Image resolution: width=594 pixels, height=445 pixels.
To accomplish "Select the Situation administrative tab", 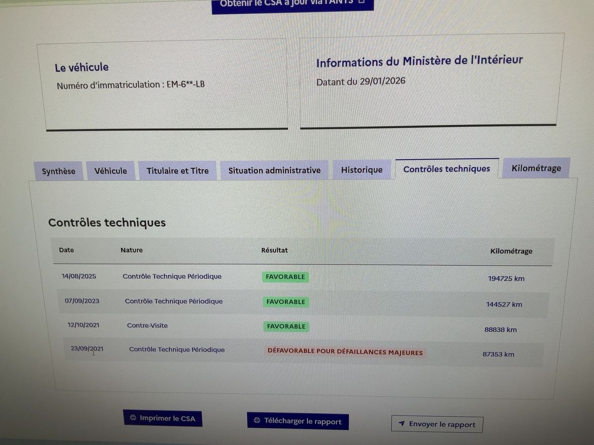I will [274, 170].
